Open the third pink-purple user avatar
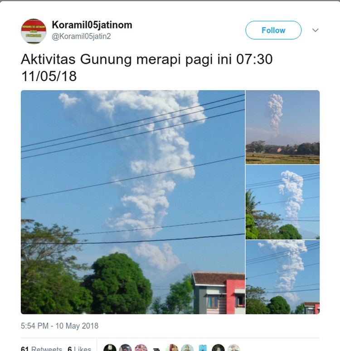This screenshot has height=351, width=340. tap(141, 348)
